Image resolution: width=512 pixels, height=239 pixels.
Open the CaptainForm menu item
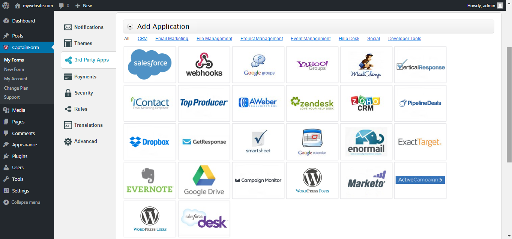click(27, 48)
